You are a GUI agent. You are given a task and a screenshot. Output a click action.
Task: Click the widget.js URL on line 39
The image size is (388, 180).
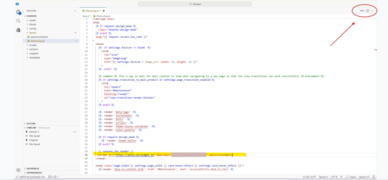coord(135,155)
